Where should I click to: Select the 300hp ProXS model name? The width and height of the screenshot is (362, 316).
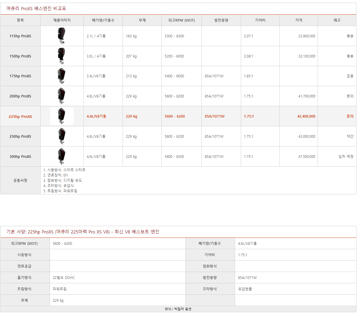point(20,157)
